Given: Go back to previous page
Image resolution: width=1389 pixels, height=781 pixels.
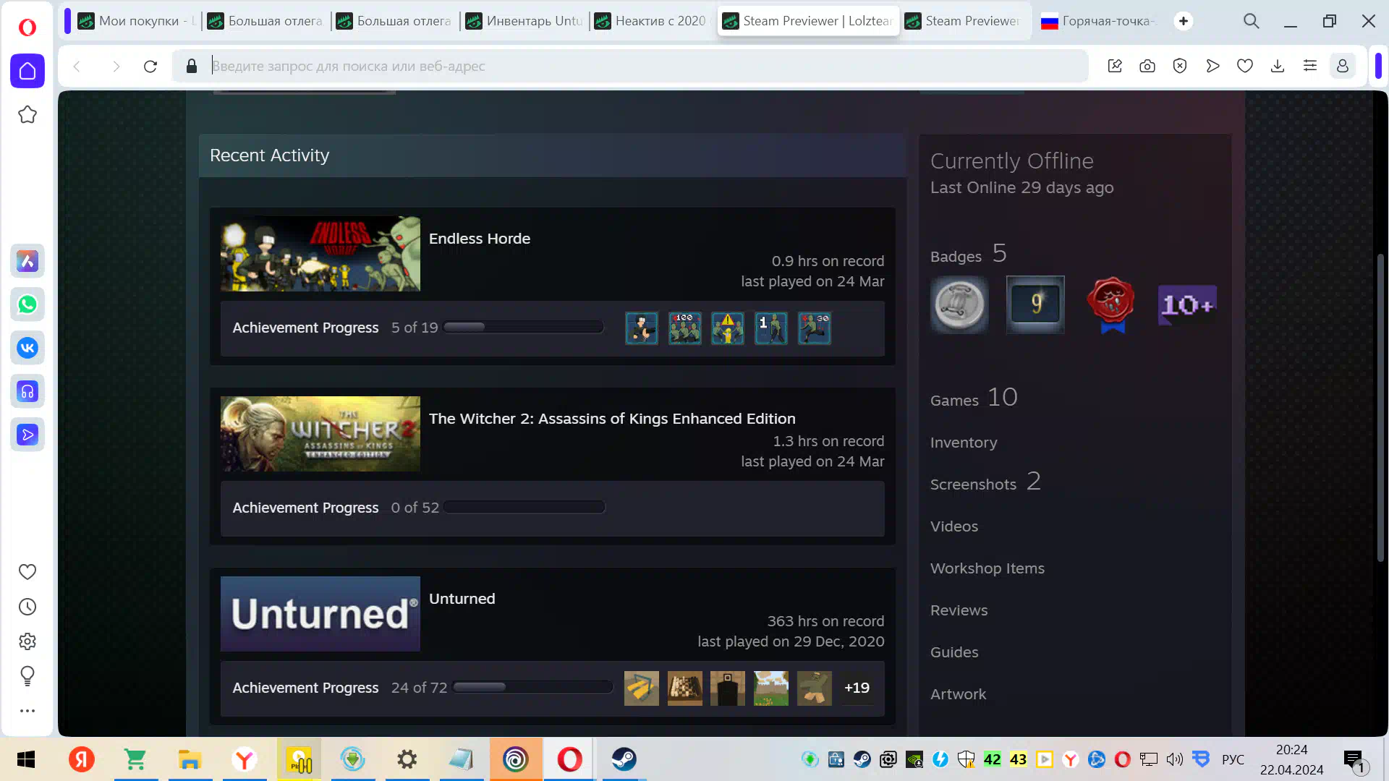Looking at the screenshot, I should (x=77, y=67).
